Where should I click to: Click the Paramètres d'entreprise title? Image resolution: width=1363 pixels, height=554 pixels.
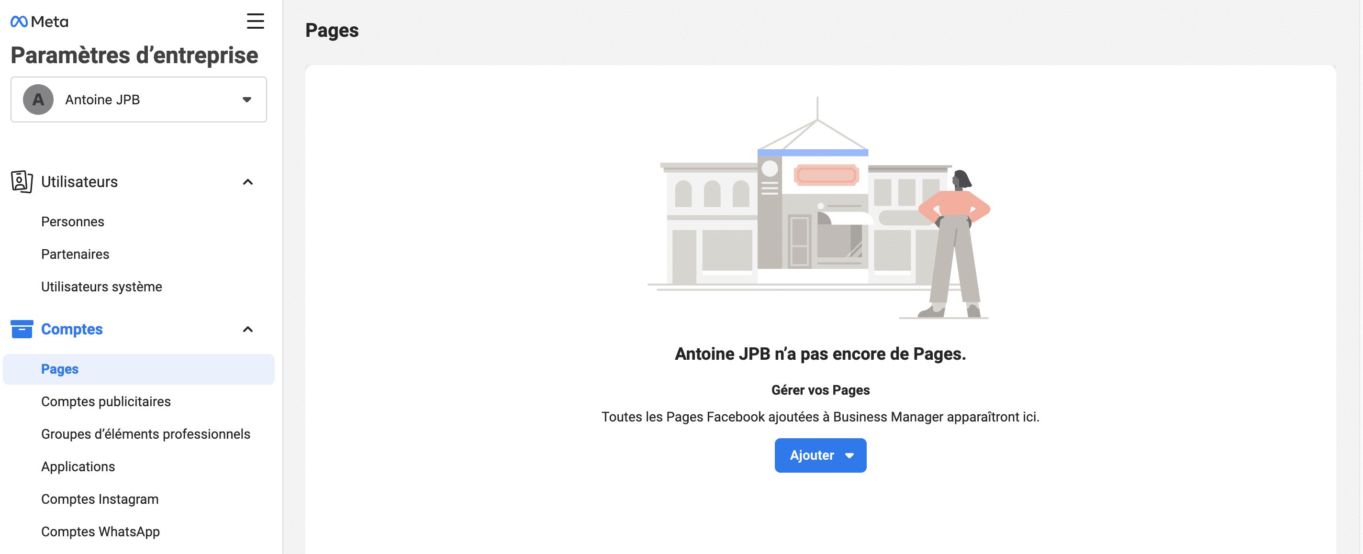tap(134, 55)
